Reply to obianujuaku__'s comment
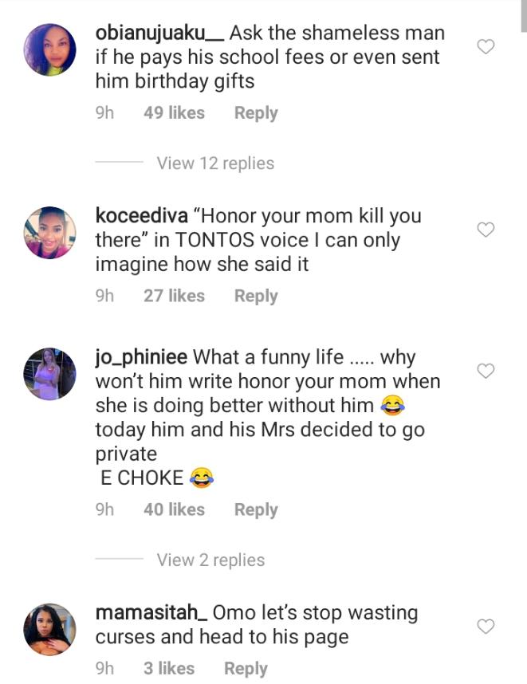The image size is (527, 684). pos(256,113)
